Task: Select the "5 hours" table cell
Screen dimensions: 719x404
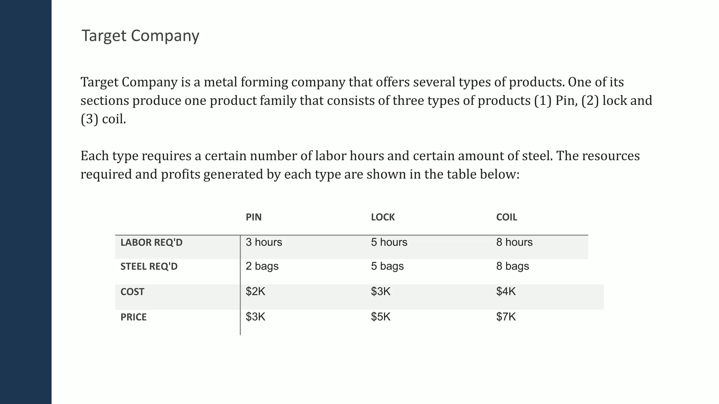Action: click(389, 242)
